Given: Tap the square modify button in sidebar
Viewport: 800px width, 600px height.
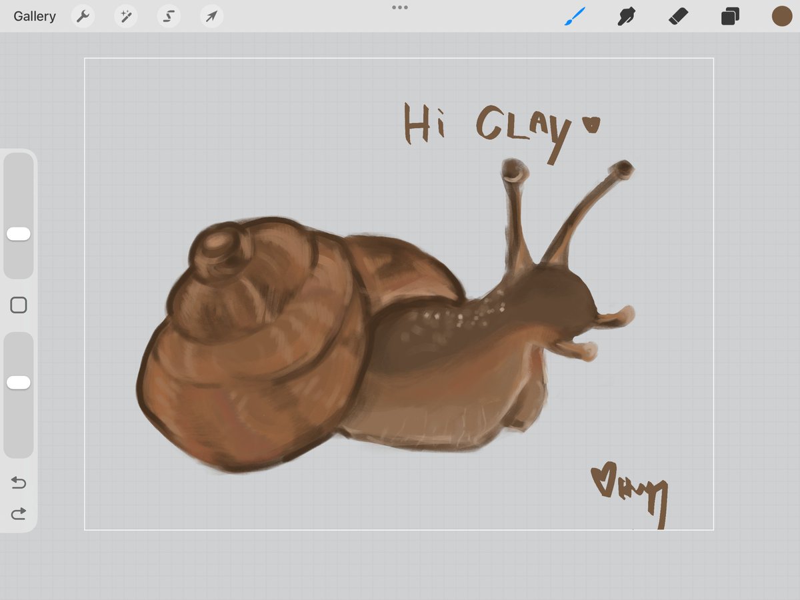Looking at the screenshot, I should tap(19, 305).
